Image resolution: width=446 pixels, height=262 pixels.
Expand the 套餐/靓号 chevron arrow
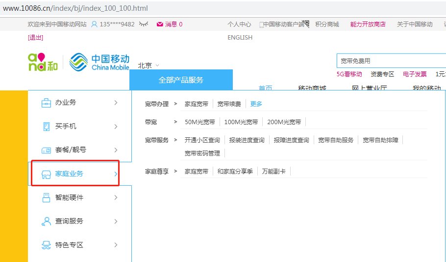click(116, 150)
